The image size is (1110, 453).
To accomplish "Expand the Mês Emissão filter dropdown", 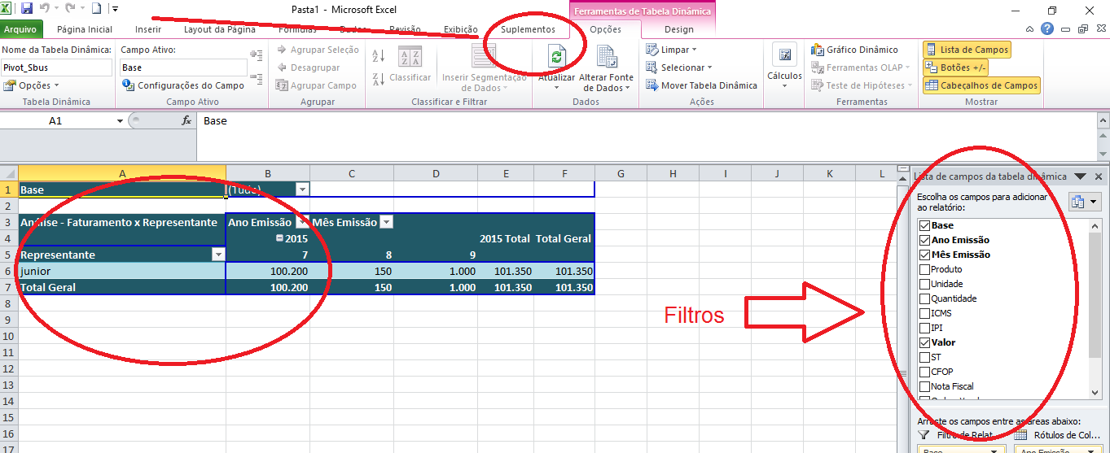I will pyautogui.click(x=386, y=222).
